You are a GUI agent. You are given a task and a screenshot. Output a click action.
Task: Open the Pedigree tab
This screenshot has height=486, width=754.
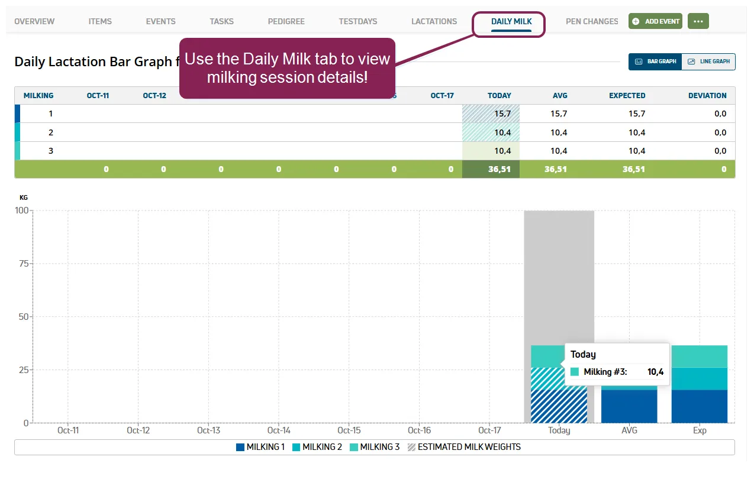click(286, 21)
